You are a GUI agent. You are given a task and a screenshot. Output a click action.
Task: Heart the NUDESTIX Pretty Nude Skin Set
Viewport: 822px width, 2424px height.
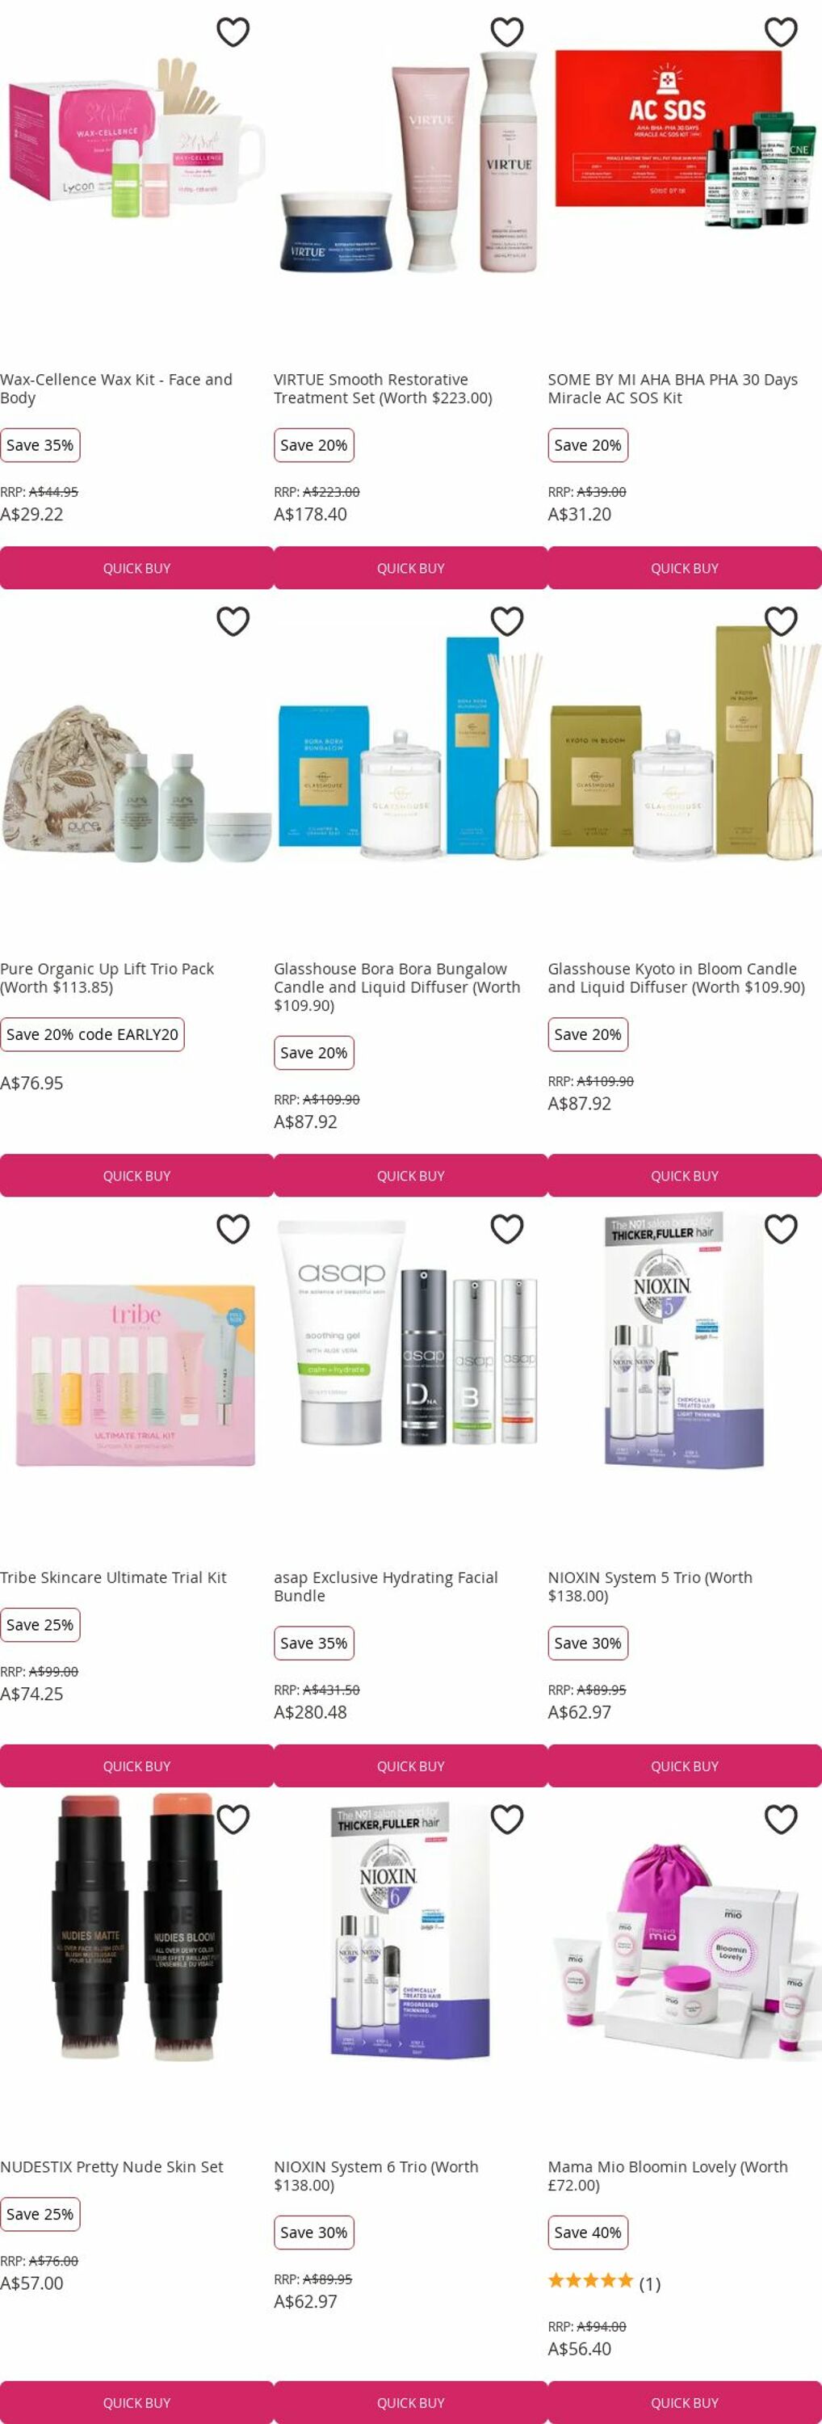[x=233, y=1819]
